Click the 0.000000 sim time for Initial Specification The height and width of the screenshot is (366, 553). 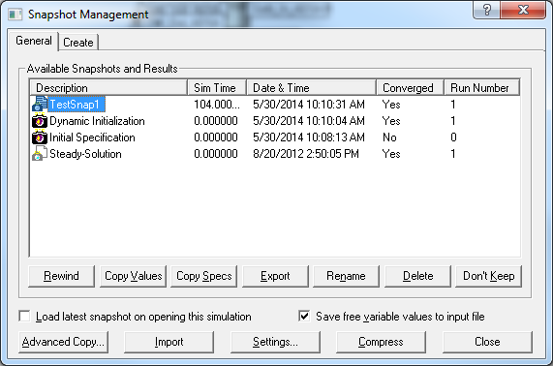click(216, 137)
